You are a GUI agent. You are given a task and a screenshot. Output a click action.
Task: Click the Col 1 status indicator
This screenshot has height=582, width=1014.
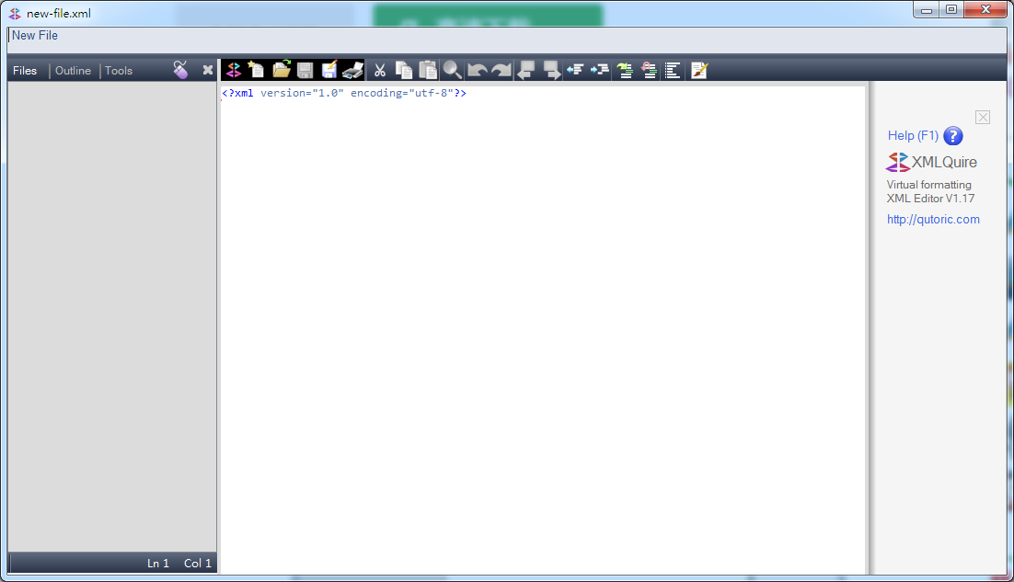click(197, 564)
